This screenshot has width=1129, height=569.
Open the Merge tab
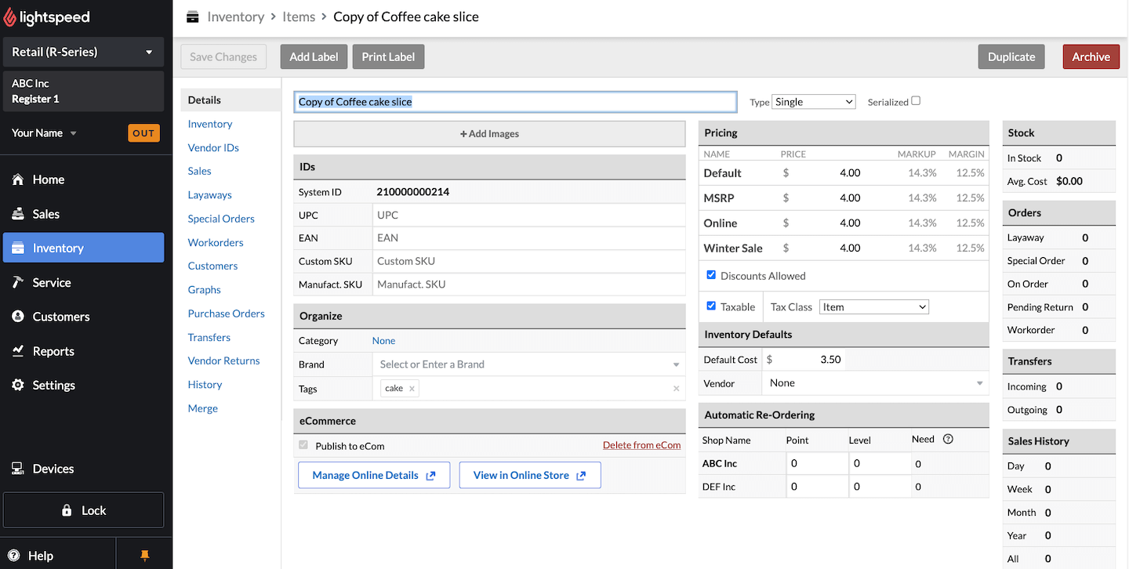(203, 408)
